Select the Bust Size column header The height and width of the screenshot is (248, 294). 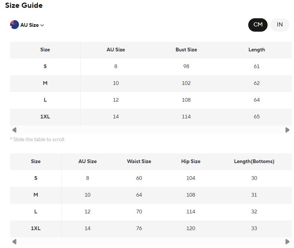pos(186,50)
